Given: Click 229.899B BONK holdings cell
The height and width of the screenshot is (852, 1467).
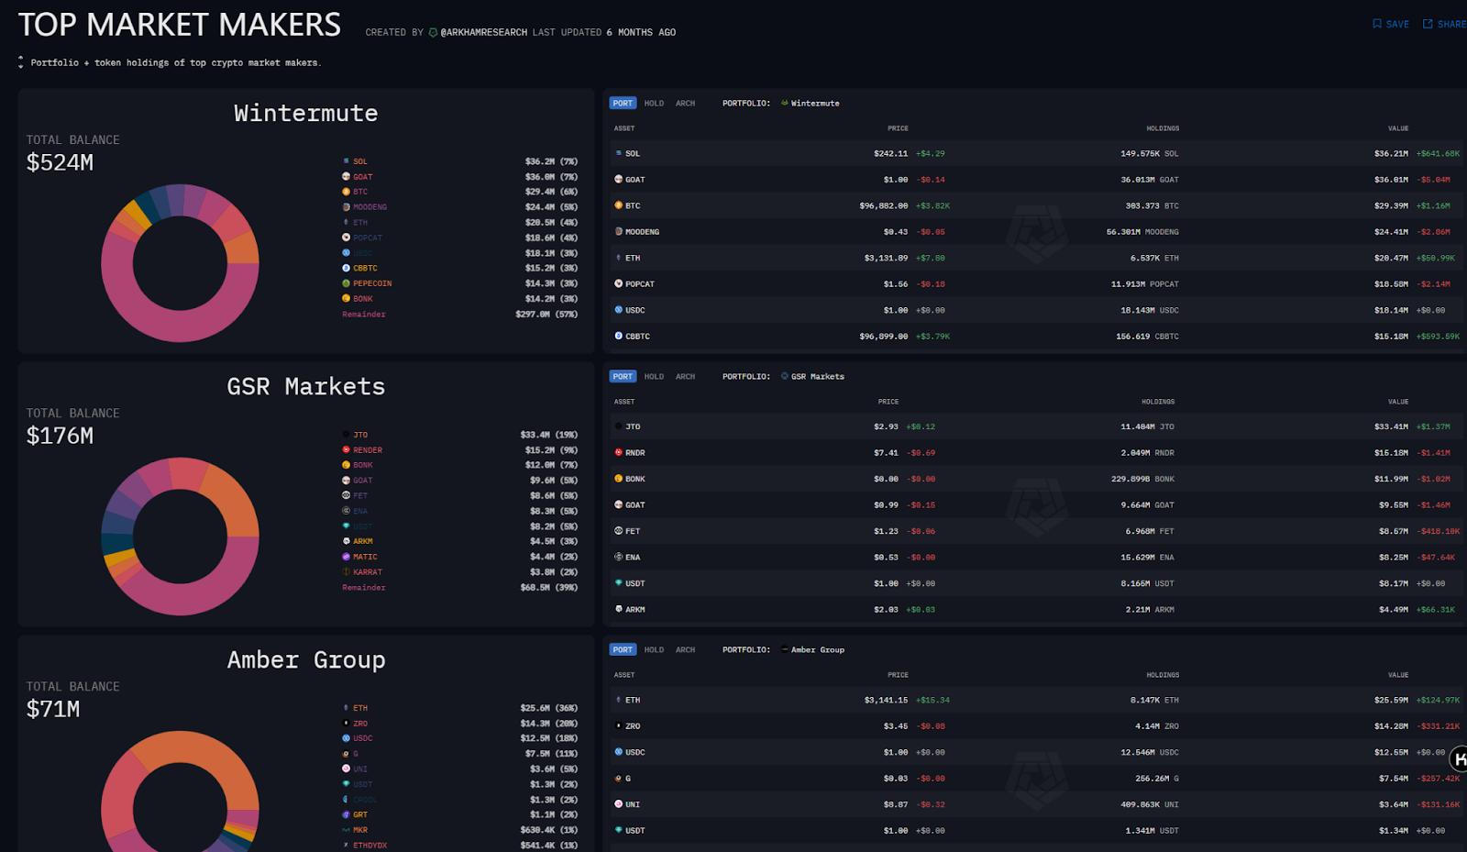Looking at the screenshot, I should tap(1142, 479).
